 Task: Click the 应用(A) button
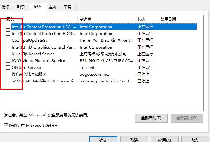coord(164,140)
